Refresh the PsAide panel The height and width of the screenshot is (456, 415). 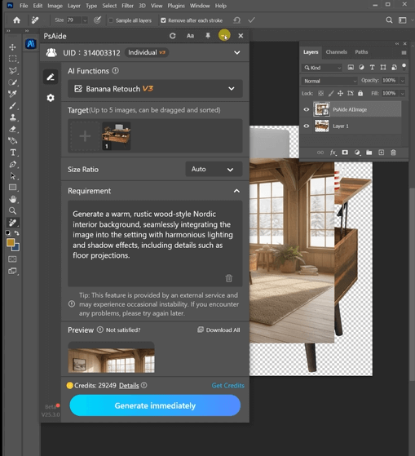pos(173,36)
